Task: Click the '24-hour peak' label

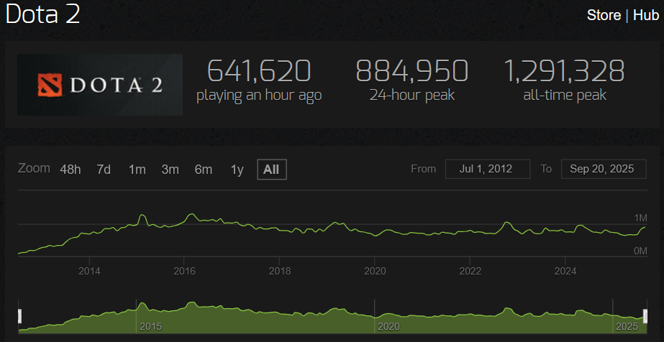Action: tap(411, 96)
